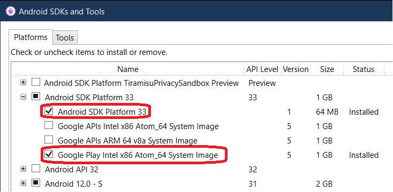Click Installed status of Android SDK Platform 33
The width and height of the screenshot is (393, 192).
pos(364,112)
